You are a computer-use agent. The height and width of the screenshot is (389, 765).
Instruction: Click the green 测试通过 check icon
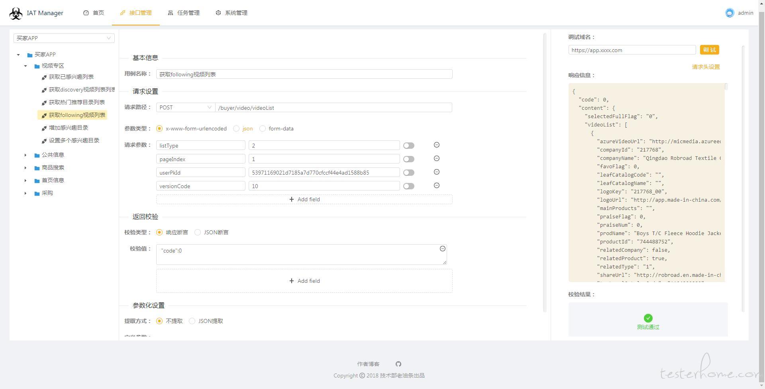pyautogui.click(x=648, y=318)
